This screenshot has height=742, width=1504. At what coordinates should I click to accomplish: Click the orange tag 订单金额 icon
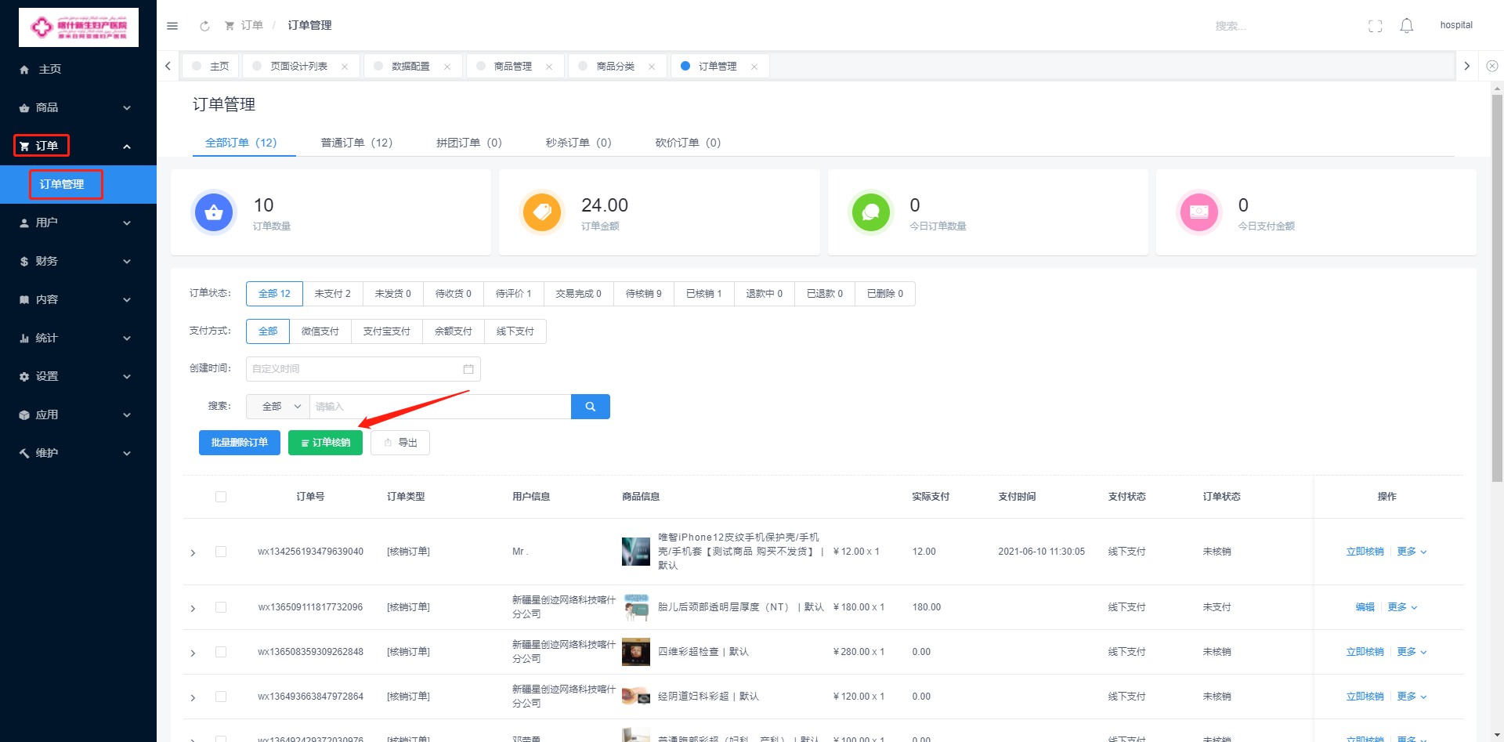click(x=542, y=212)
